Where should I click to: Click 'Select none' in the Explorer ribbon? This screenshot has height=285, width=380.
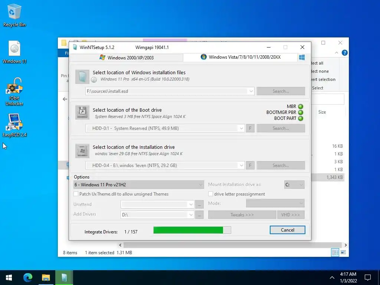pyautogui.click(x=320, y=71)
